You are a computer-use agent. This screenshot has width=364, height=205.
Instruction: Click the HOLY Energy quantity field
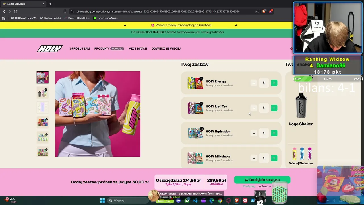coord(264,83)
